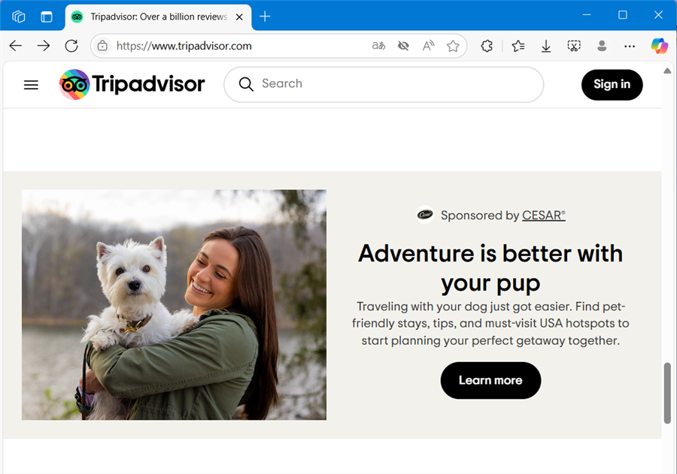
Task: Open the Tripadvisor hamburger menu
Action: pos(31,85)
